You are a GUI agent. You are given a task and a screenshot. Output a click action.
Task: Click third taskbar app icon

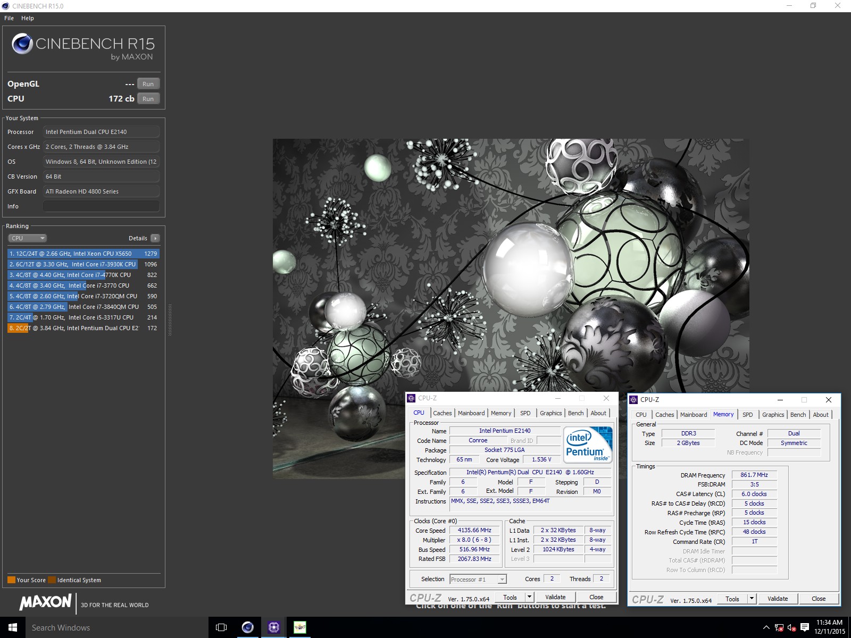(300, 627)
